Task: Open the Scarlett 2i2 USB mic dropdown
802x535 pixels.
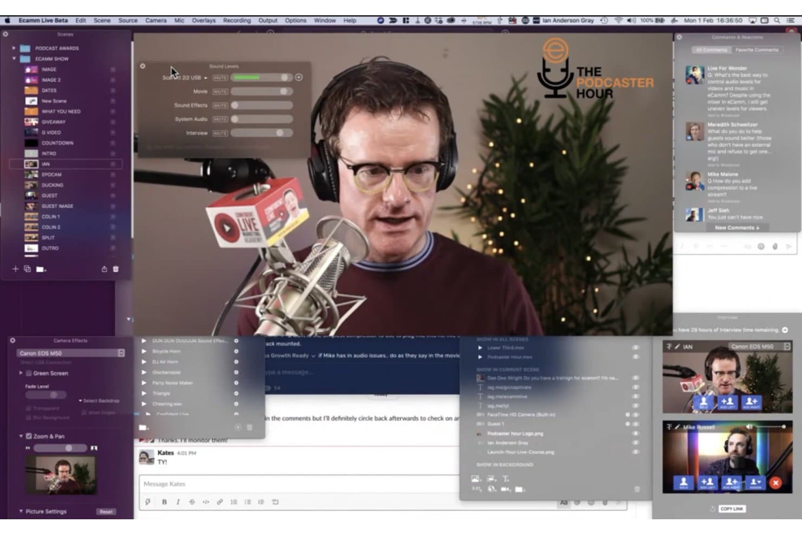Action: coord(185,78)
